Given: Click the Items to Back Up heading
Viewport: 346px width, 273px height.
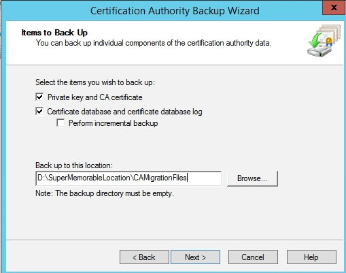Looking at the screenshot, I should [54, 33].
